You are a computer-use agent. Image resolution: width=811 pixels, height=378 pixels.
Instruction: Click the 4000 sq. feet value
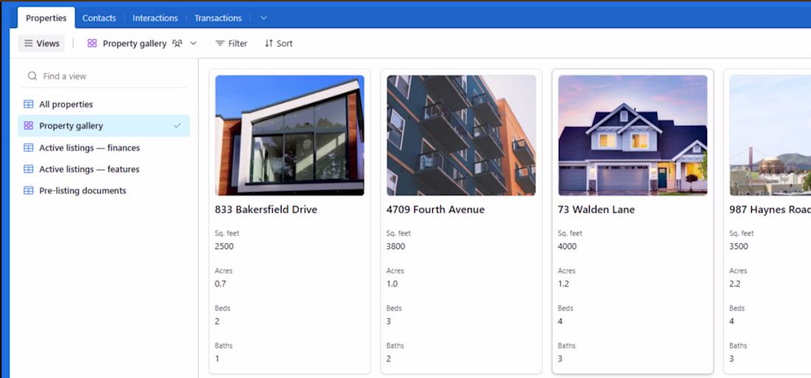click(568, 246)
